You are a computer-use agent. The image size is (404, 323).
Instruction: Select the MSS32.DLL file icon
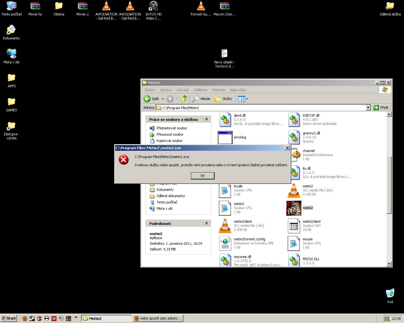294,261
